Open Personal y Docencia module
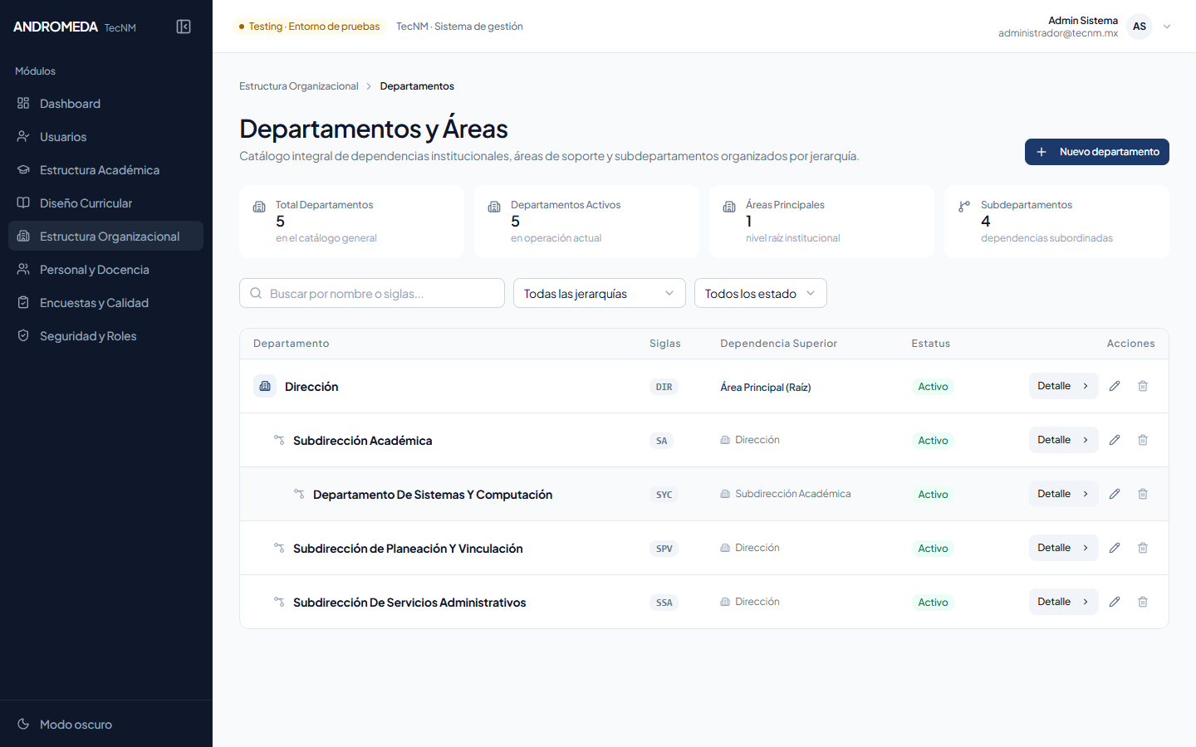1196x747 pixels. tap(106, 269)
